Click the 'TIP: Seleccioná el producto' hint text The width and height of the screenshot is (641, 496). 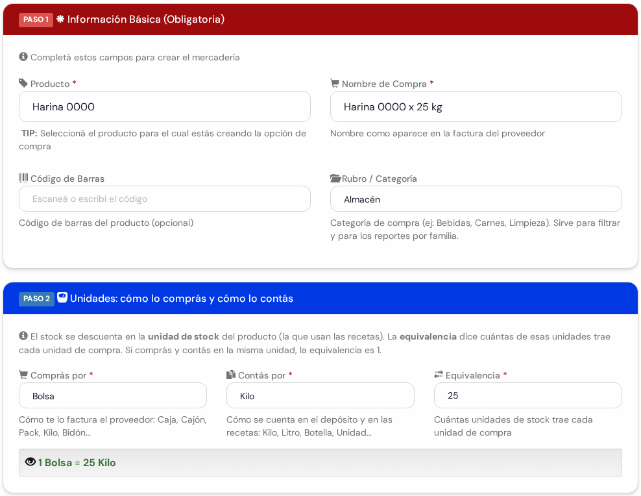(x=163, y=140)
